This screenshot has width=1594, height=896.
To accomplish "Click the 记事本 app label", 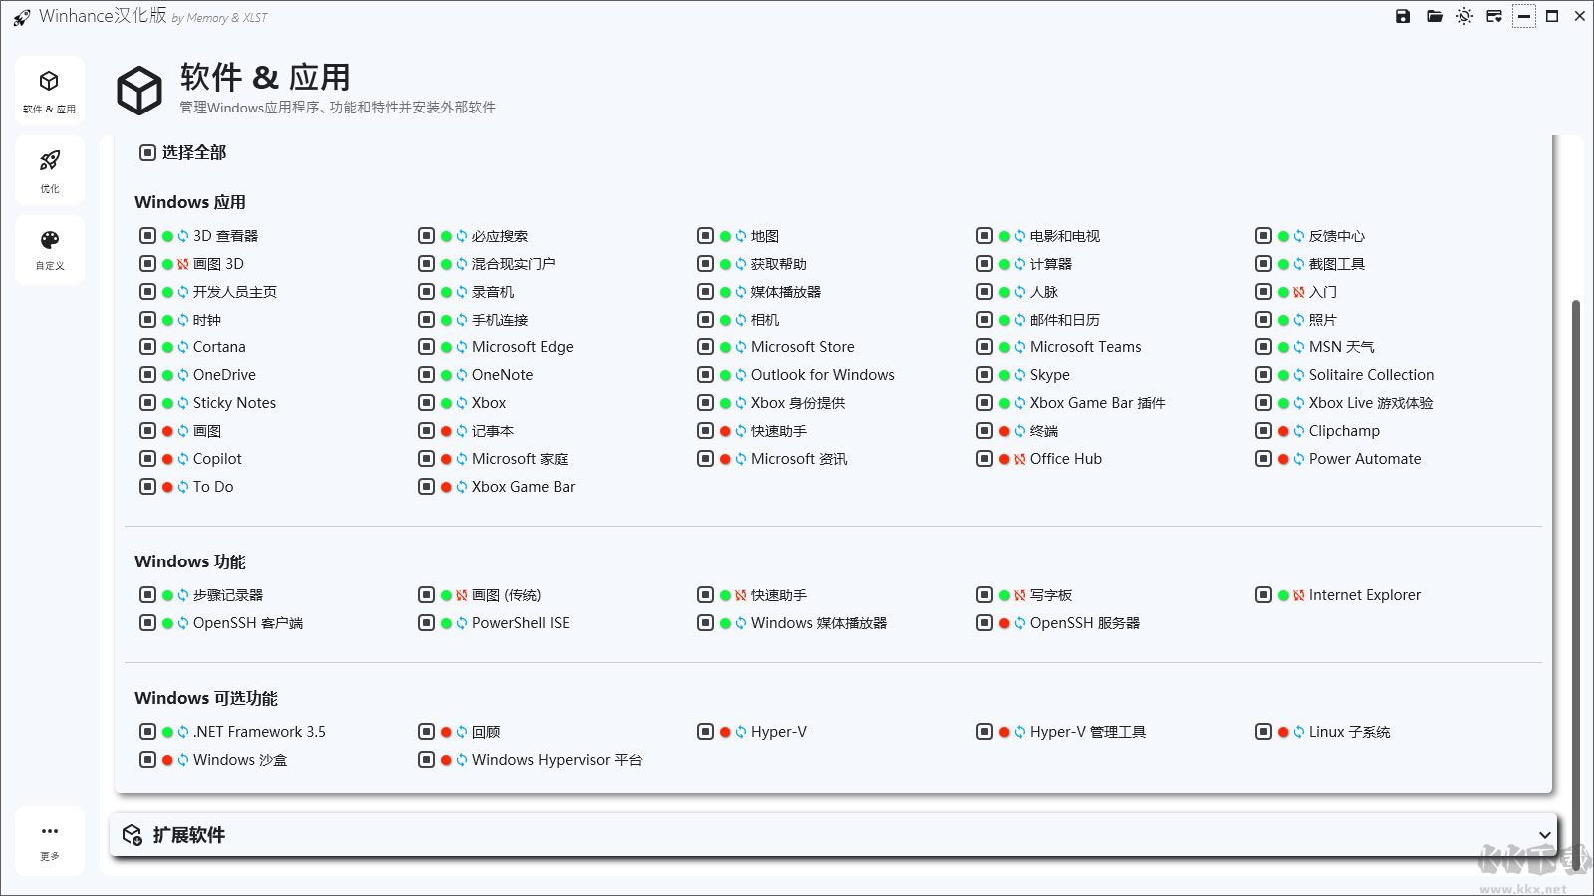I will pyautogui.click(x=493, y=431).
